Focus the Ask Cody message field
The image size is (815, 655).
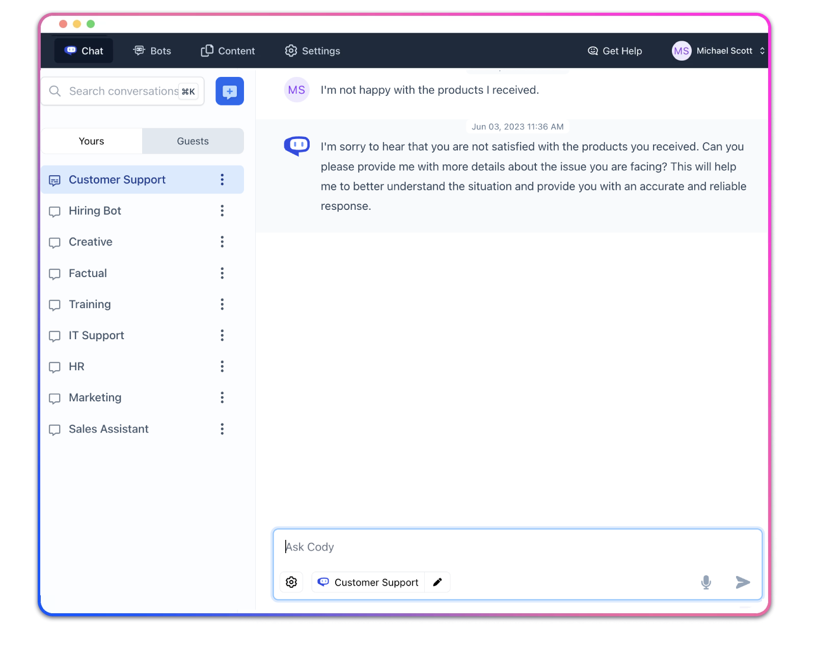coord(517,547)
